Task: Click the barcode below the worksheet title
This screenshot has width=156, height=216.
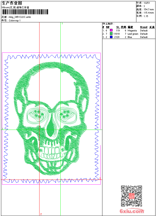Action: [25, 12]
